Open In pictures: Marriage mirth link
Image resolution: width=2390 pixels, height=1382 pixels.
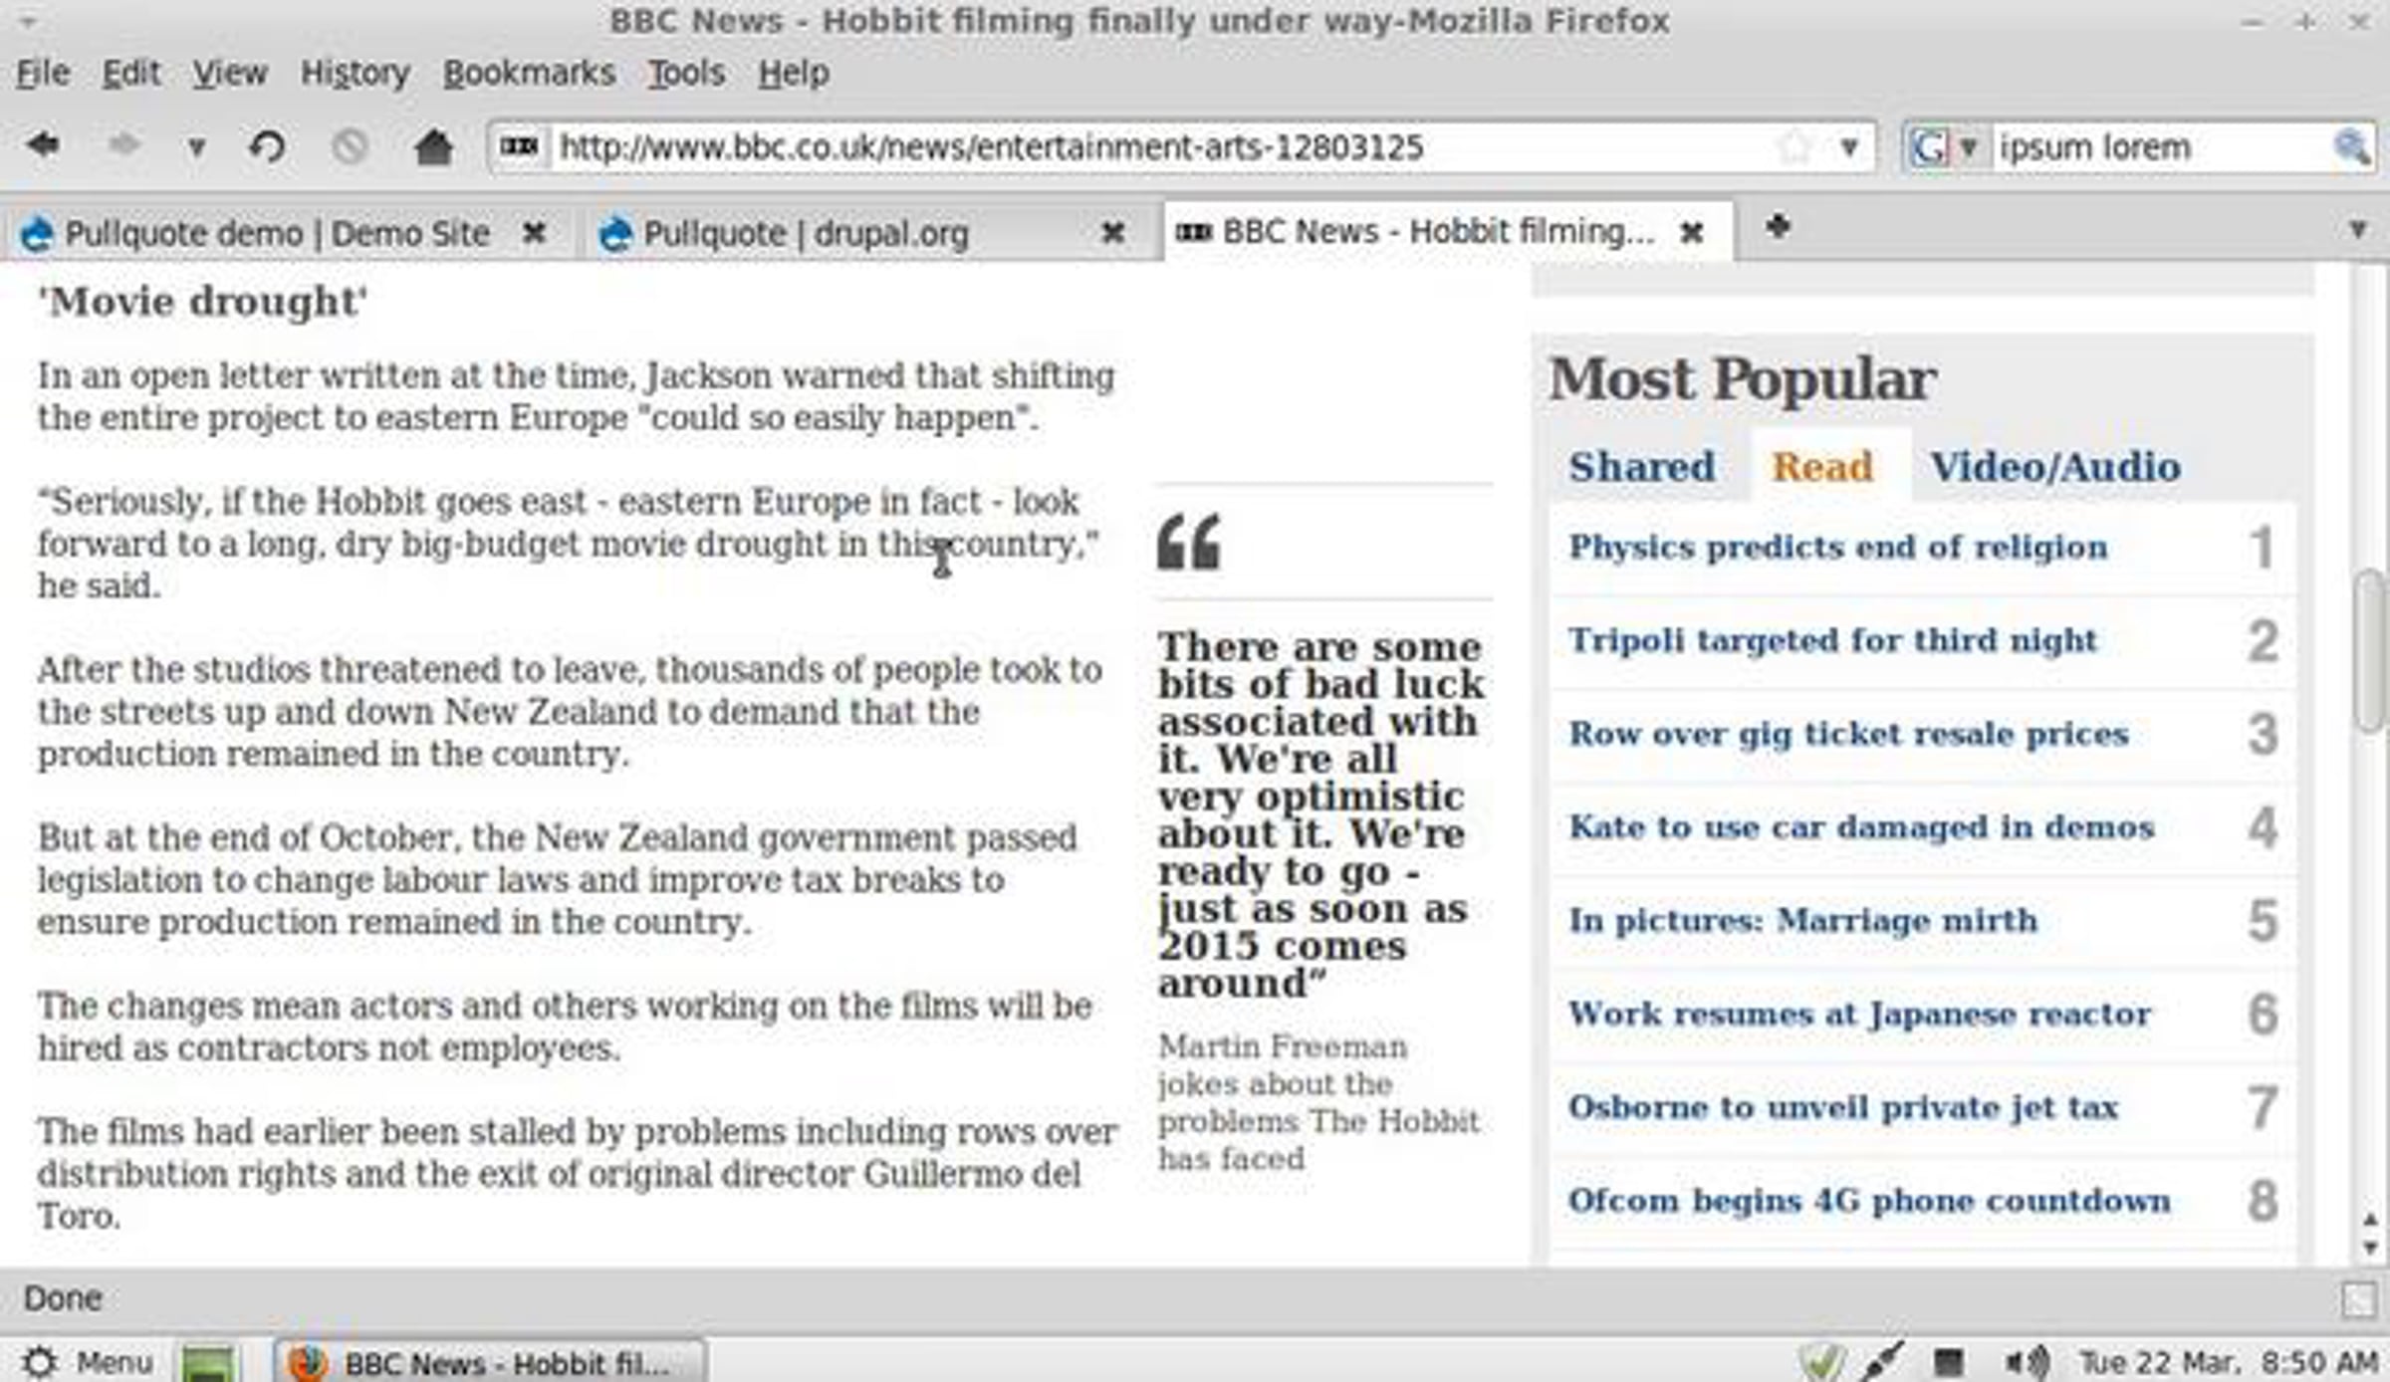tap(1802, 921)
